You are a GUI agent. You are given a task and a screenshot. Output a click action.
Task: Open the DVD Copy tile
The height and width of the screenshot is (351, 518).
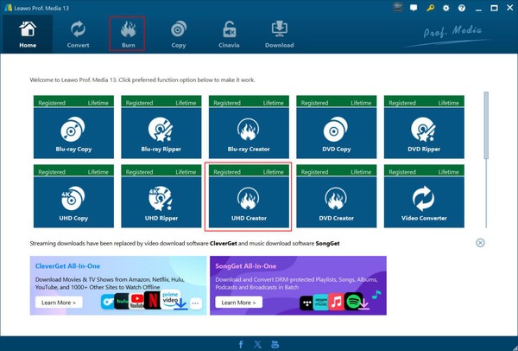337,127
